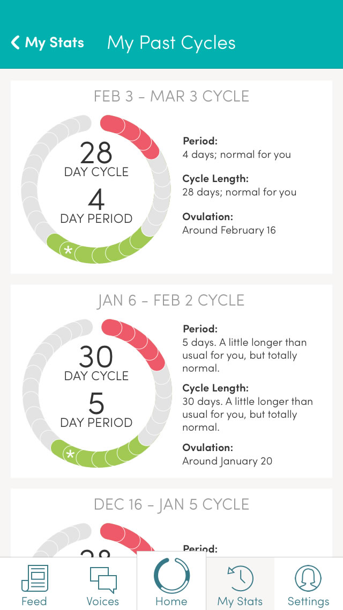Image resolution: width=343 pixels, height=610 pixels.
Task: Select the 30 DAY CYCLE number
Action: coord(96,357)
